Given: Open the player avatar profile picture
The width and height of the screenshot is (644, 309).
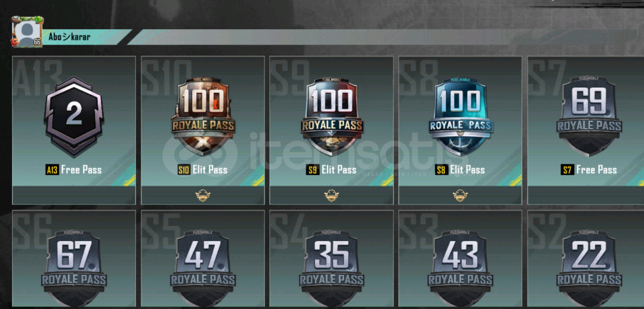Looking at the screenshot, I should [x=28, y=32].
